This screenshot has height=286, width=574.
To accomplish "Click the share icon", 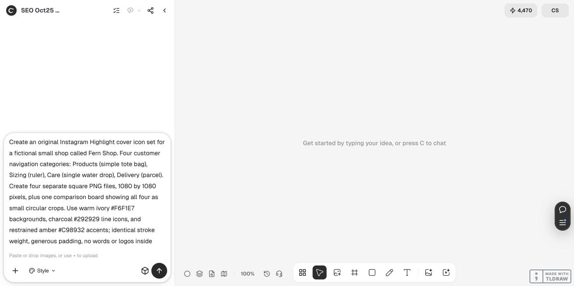I will (x=150, y=10).
